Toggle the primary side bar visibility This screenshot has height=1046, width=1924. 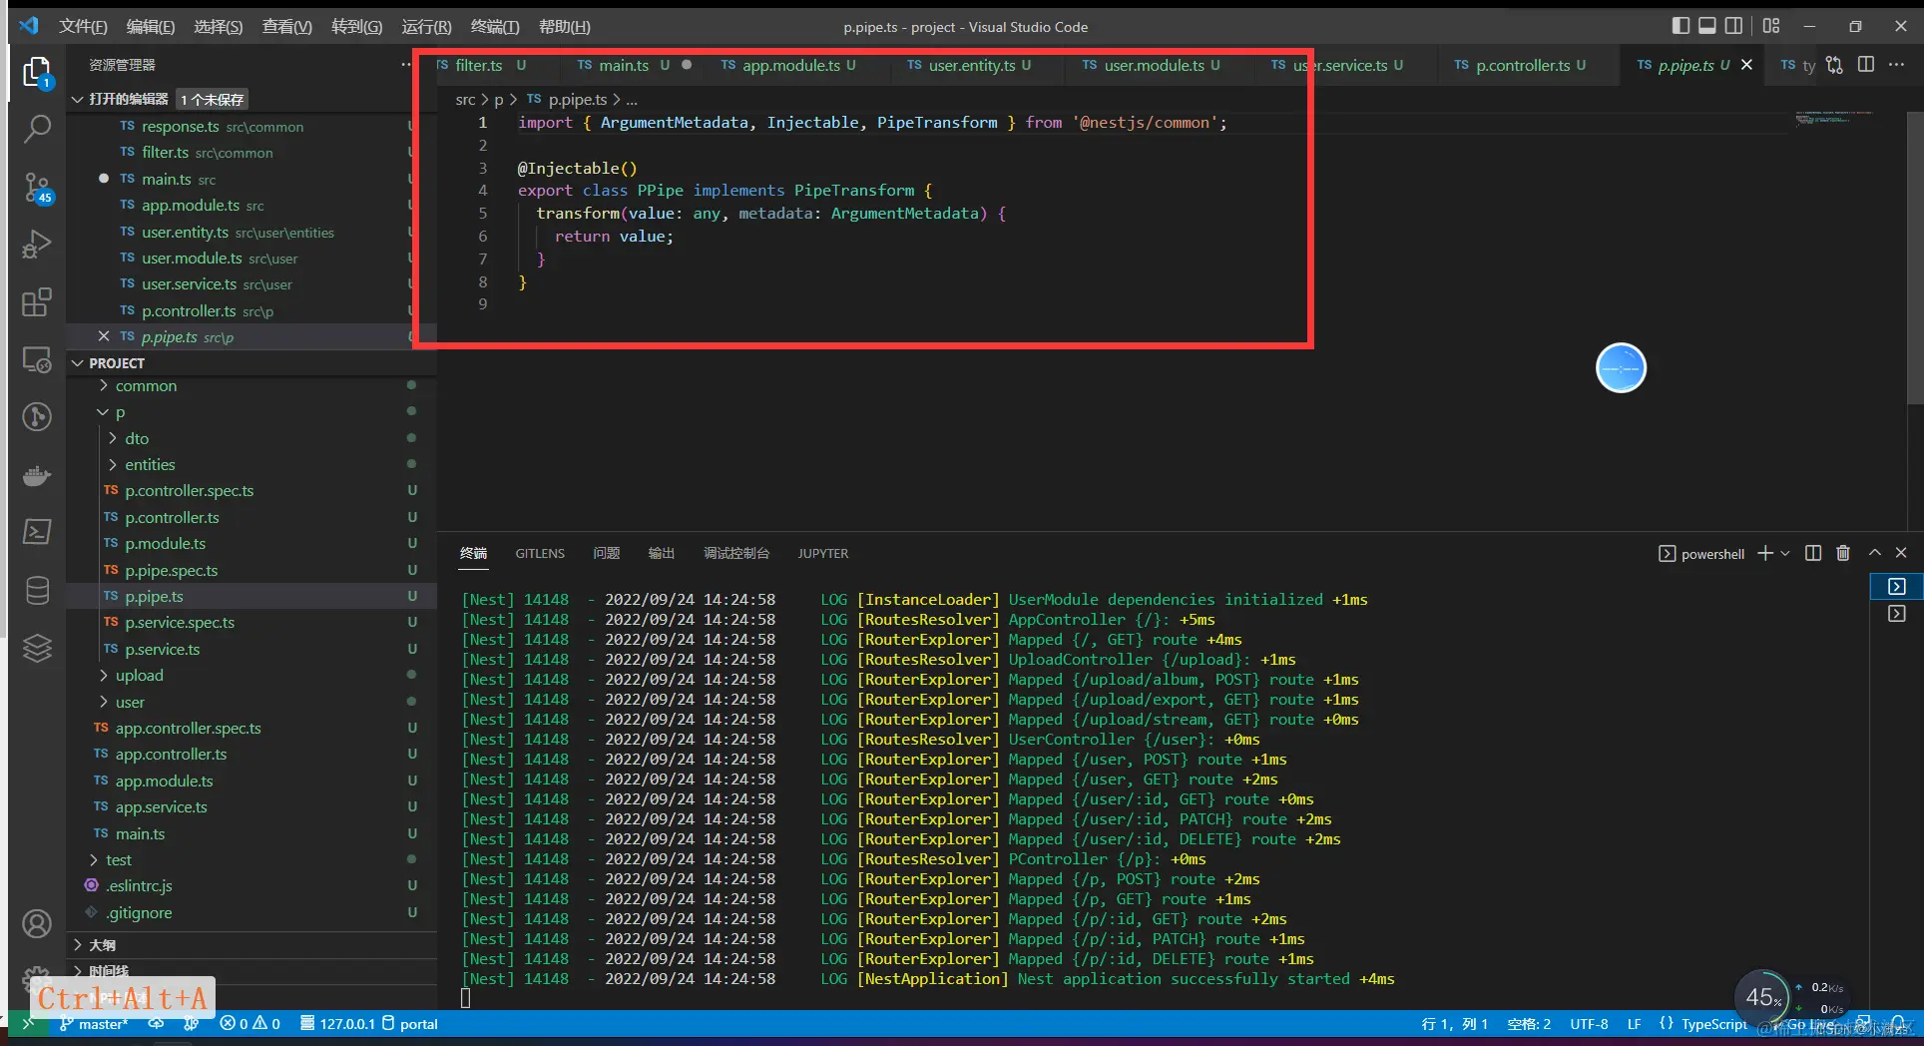point(1681,26)
